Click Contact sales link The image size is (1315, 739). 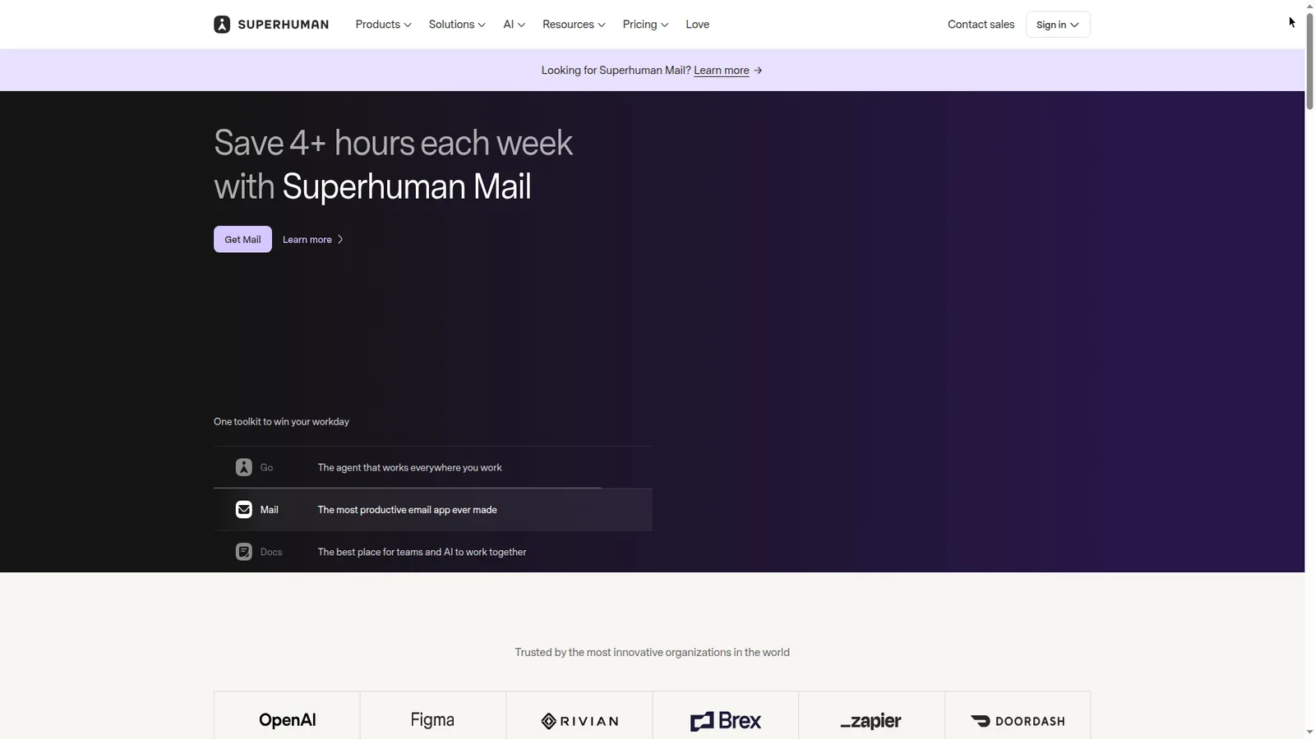pyautogui.click(x=980, y=25)
